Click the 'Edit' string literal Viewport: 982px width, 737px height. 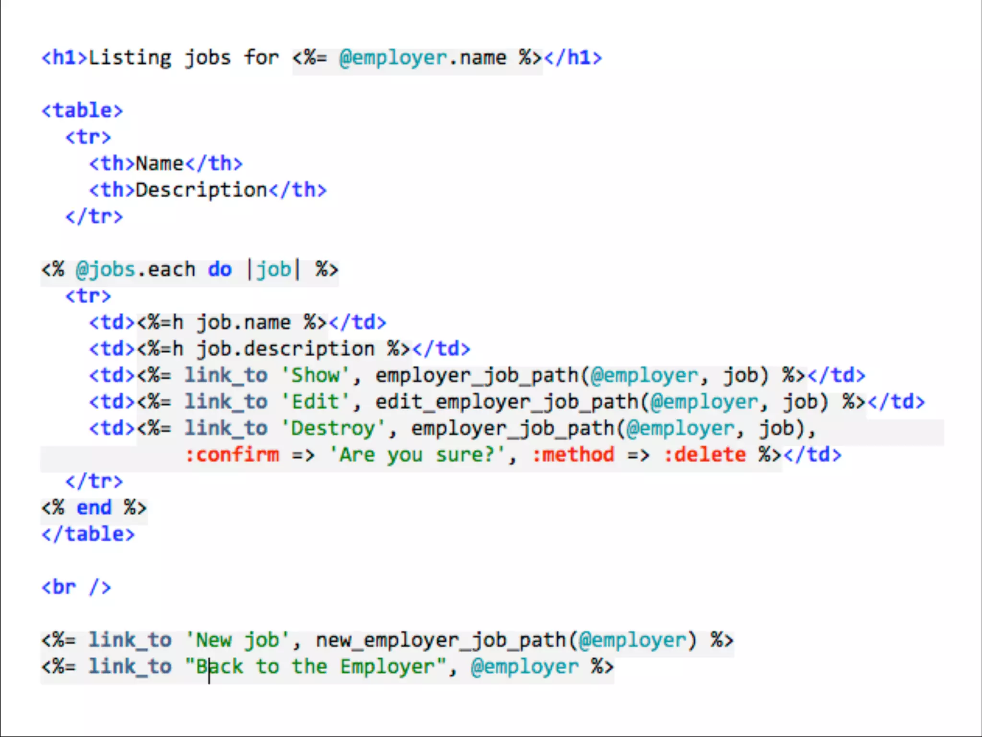315,402
